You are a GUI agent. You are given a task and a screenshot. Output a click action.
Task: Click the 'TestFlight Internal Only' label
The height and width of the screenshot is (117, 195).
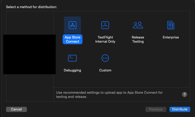[x=105, y=39]
